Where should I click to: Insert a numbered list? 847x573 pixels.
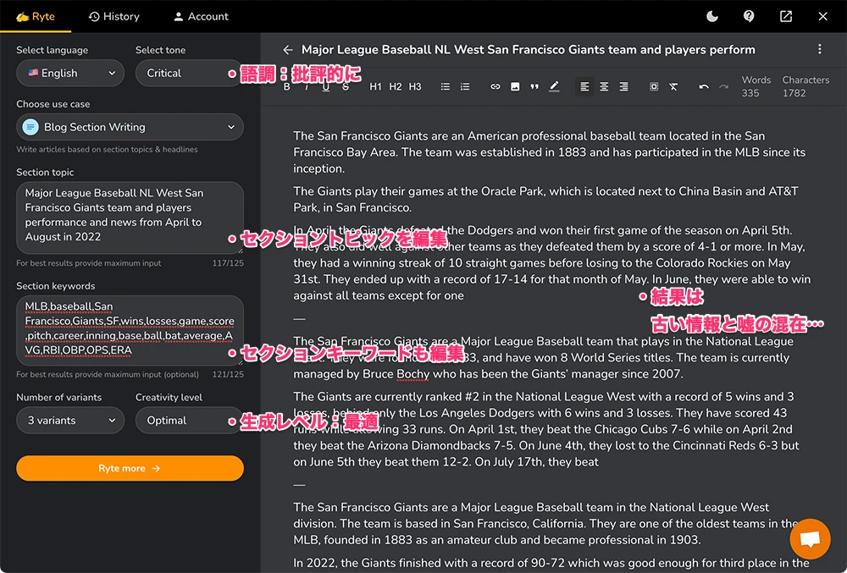(464, 86)
